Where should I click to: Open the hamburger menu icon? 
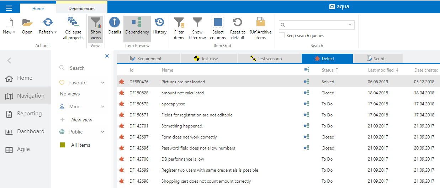click(x=9, y=8)
